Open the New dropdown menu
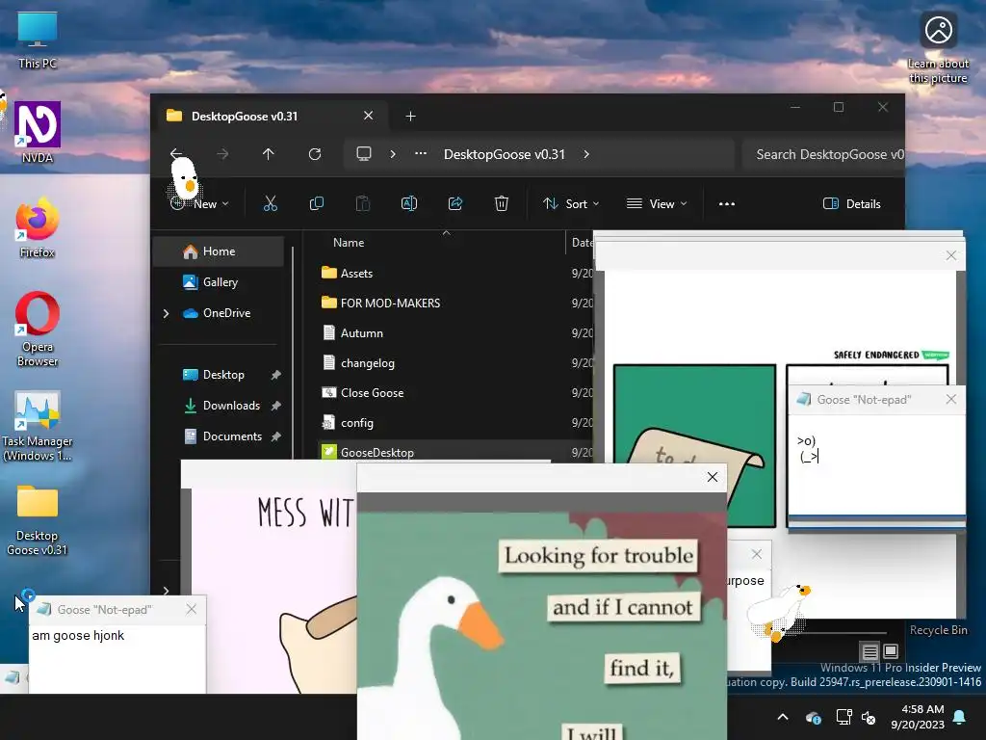 (199, 203)
